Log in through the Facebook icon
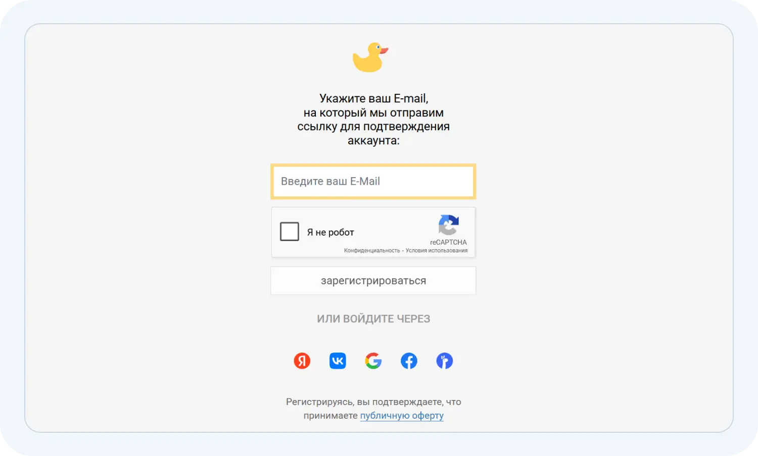Viewport: 758px width, 456px height. click(x=409, y=361)
